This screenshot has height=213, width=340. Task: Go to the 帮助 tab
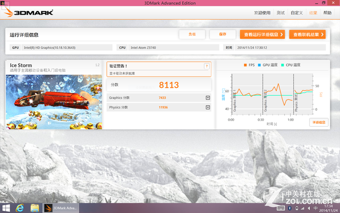pyautogui.click(x=327, y=13)
